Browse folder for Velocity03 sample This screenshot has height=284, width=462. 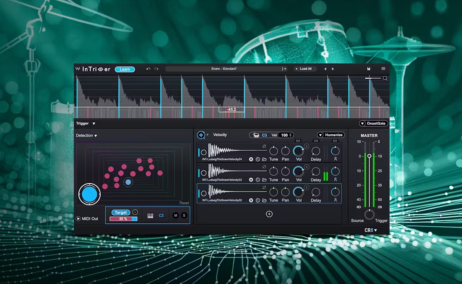tap(264, 180)
